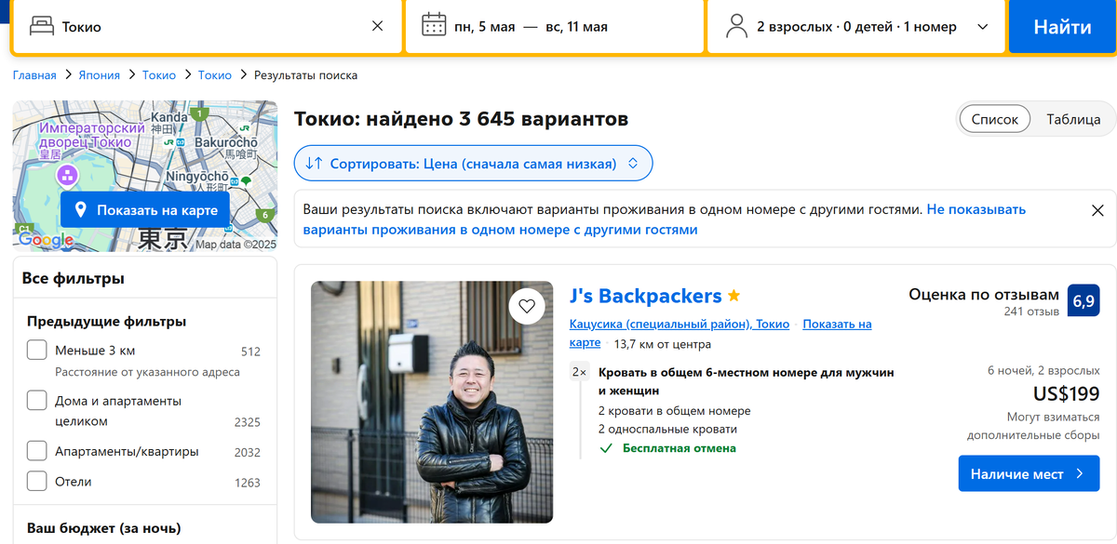
Task: Click the Бесплатная отмена text
Action: pos(680,448)
